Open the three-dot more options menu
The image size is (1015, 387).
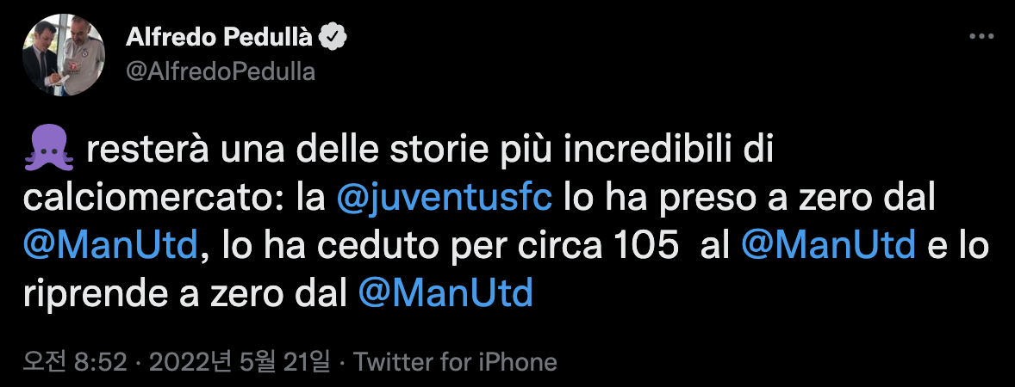click(x=981, y=37)
